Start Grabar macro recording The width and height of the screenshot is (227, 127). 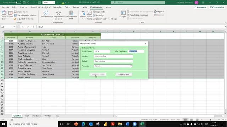click(x=21, y=12)
